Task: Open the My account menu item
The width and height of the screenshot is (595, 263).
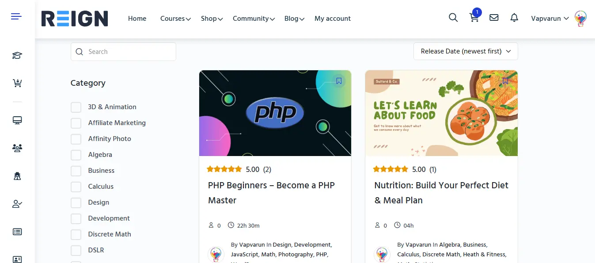Action: click(332, 19)
